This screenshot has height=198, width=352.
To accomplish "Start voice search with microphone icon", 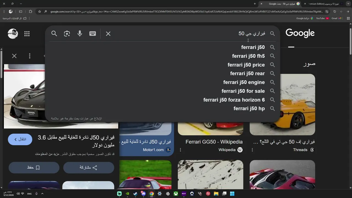I will (x=80, y=34).
